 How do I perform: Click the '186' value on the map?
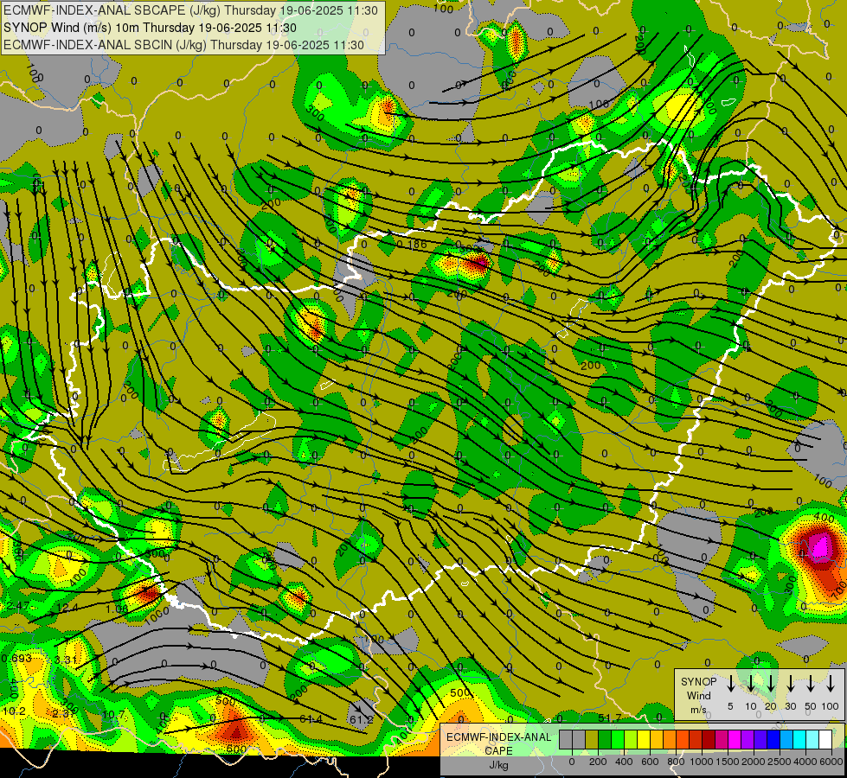point(417,245)
